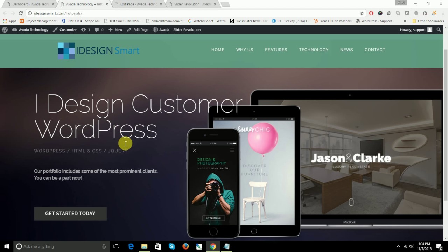This screenshot has height=252, width=448.
Task: Open the updates indicator showing 1
Action: pos(85,30)
